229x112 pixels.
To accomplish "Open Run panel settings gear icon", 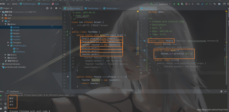I will click(x=221, y=91).
